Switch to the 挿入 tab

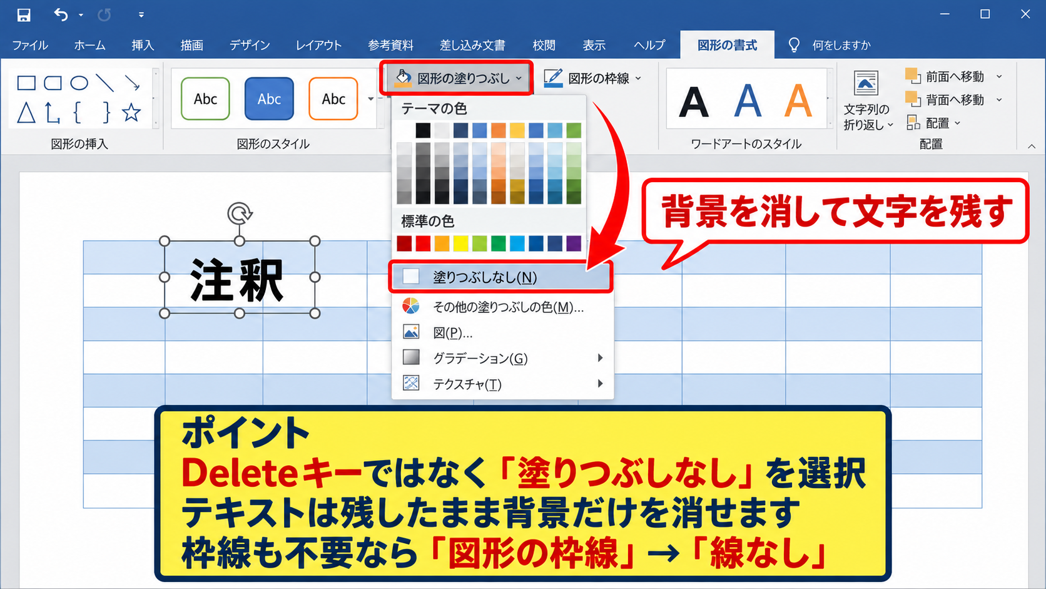click(143, 45)
